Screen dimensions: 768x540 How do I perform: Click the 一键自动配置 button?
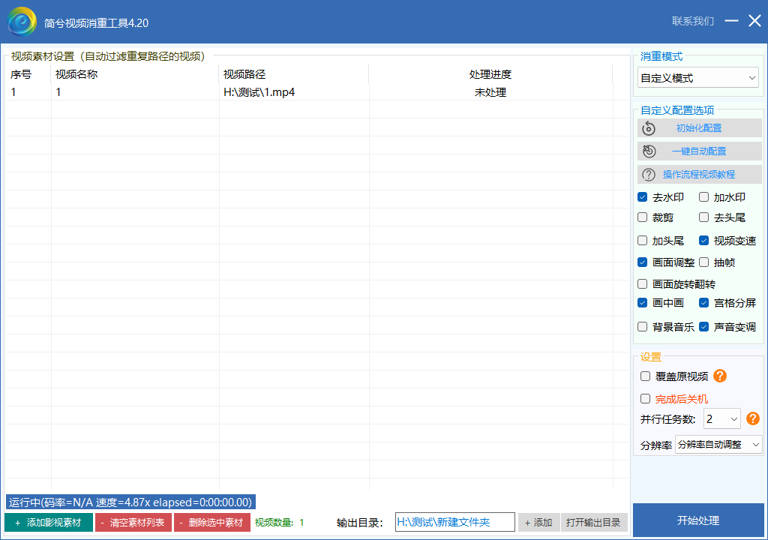(700, 151)
